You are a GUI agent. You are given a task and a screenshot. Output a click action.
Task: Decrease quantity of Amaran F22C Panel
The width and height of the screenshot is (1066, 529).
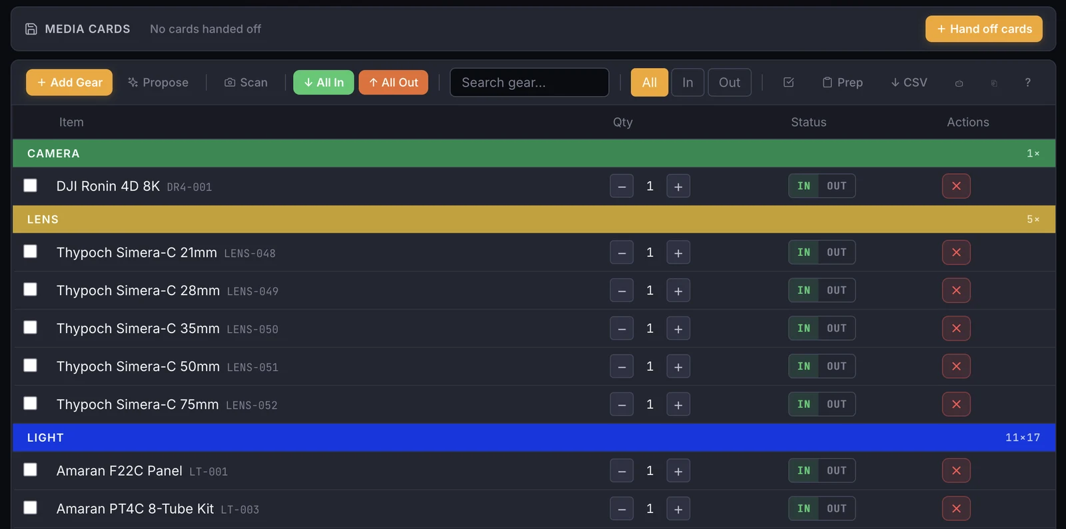click(x=622, y=471)
